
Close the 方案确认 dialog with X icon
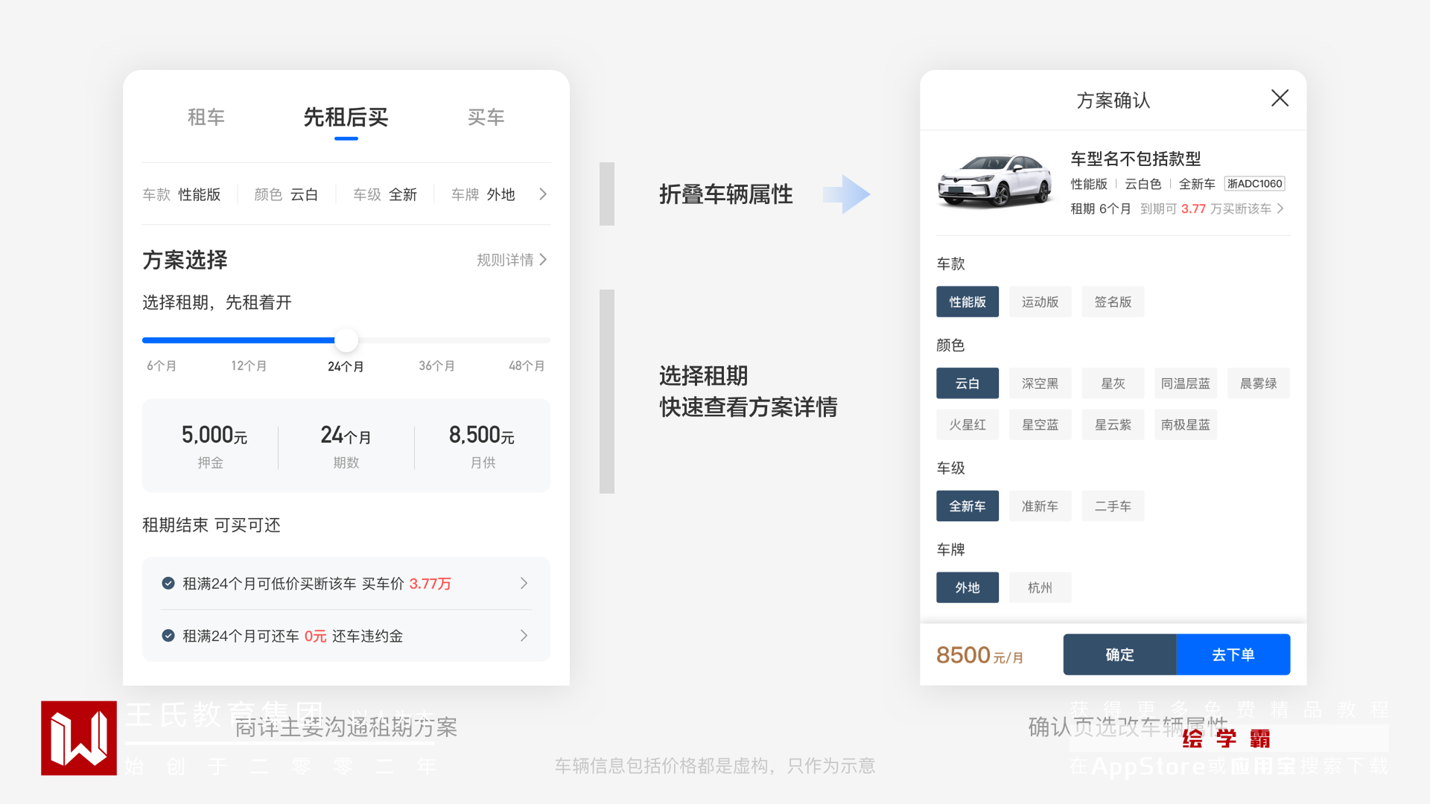[1280, 98]
